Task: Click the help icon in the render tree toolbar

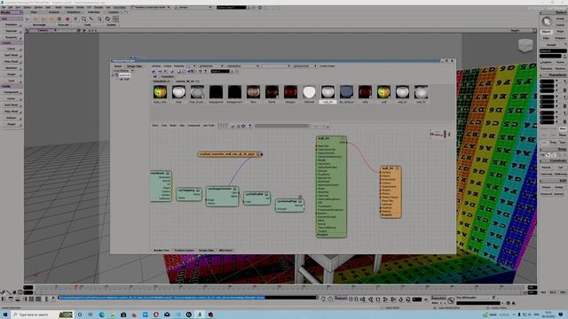Action: coord(249,126)
